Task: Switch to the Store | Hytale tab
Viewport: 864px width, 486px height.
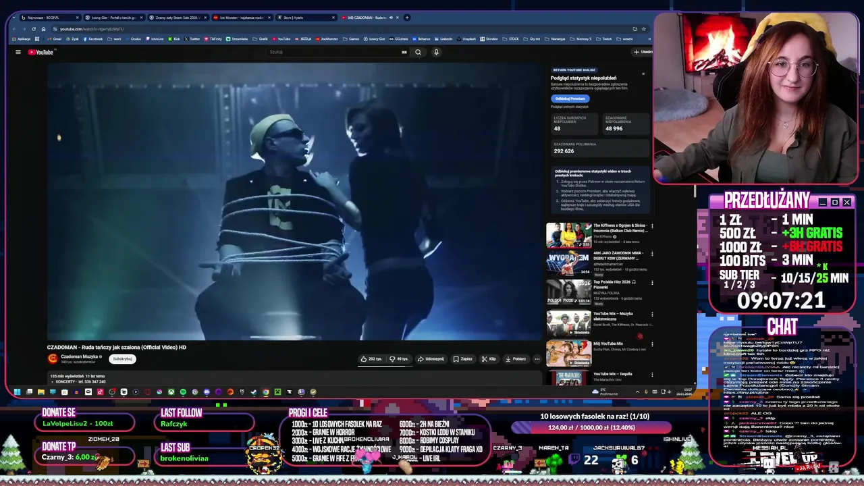Action: coord(305,18)
